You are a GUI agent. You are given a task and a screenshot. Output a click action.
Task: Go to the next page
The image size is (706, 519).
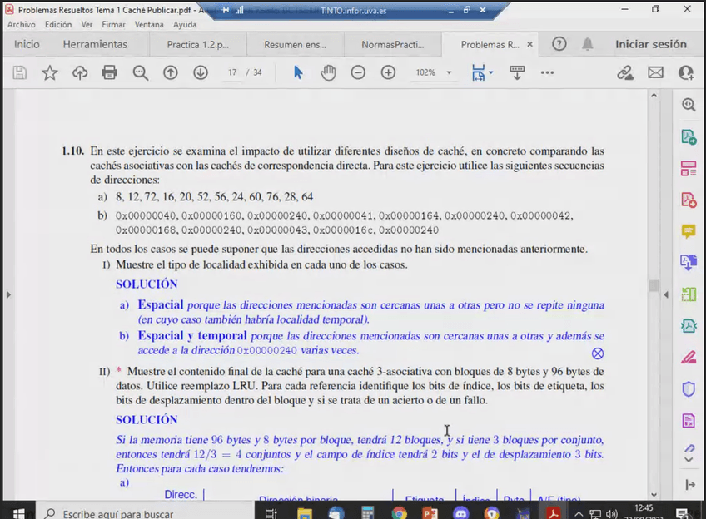pos(201,72)
